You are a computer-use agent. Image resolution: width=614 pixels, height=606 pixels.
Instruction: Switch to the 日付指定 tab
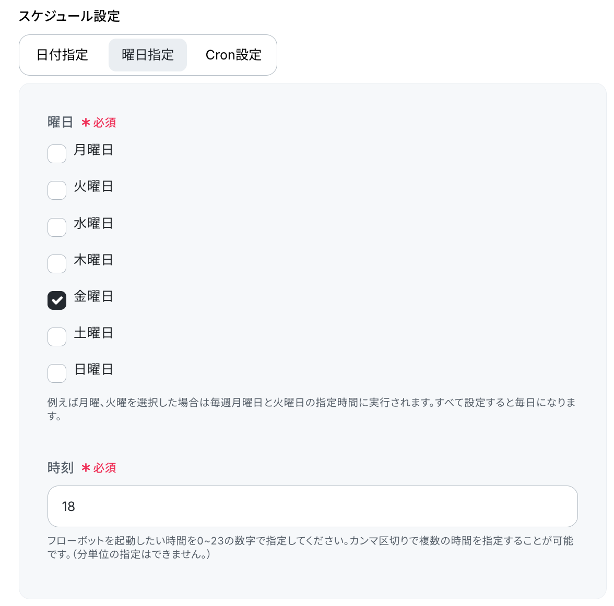click(x=62, y=55)
